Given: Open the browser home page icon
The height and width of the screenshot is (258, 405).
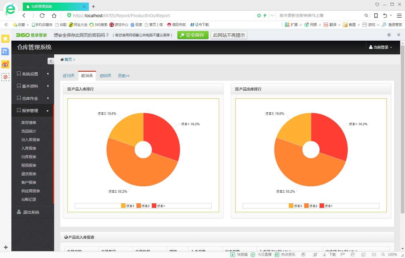Looking at the screenshot, I should [x=54, y=15].
